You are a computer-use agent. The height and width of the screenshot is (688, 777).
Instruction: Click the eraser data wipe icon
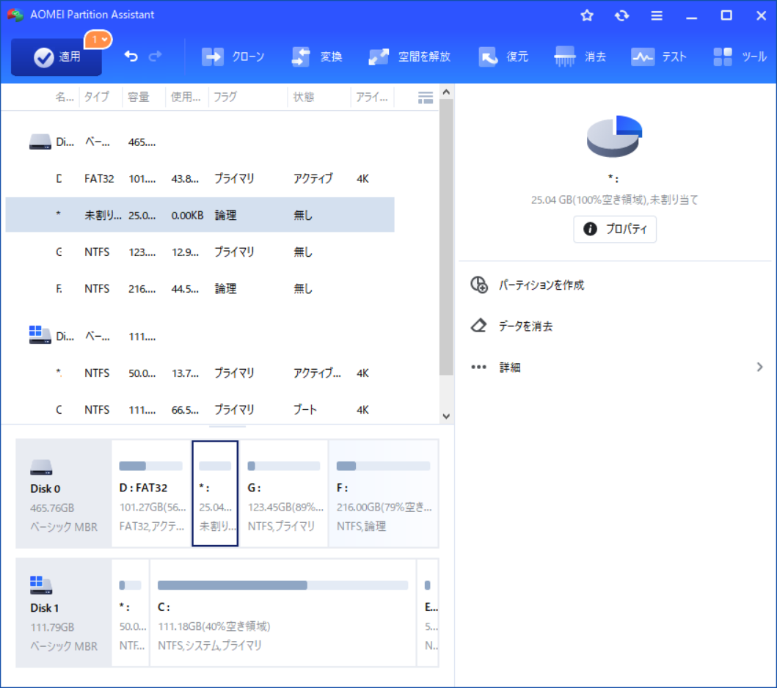point(478,326)
